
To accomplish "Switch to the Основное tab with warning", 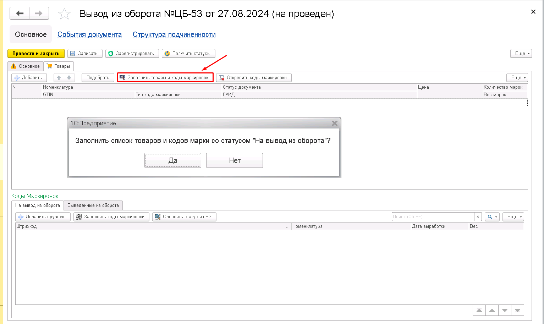I will coord(26,66).
